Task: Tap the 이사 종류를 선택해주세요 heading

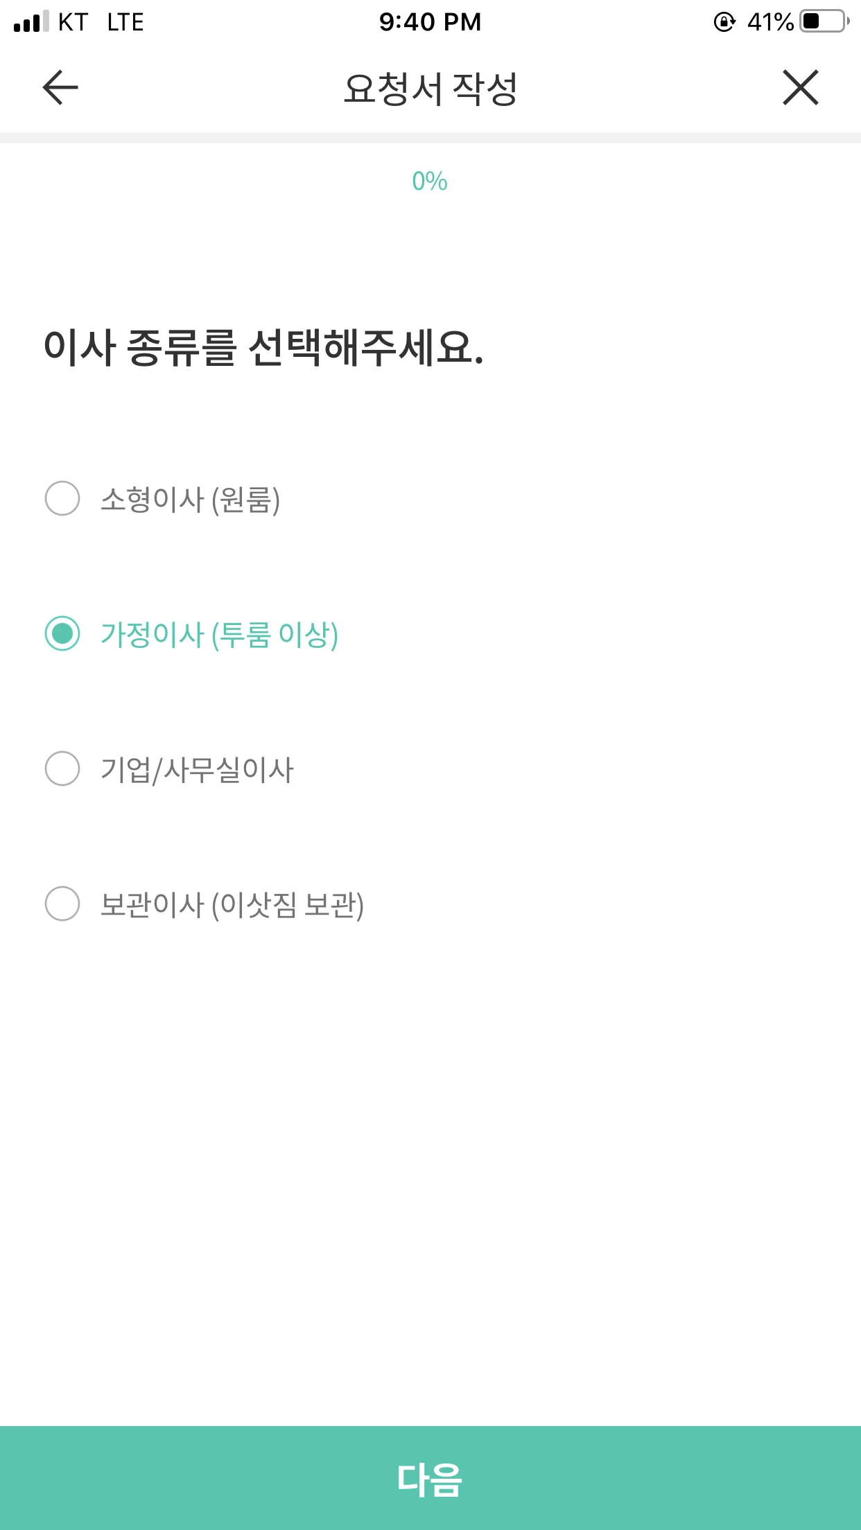Action: (263, 347)
